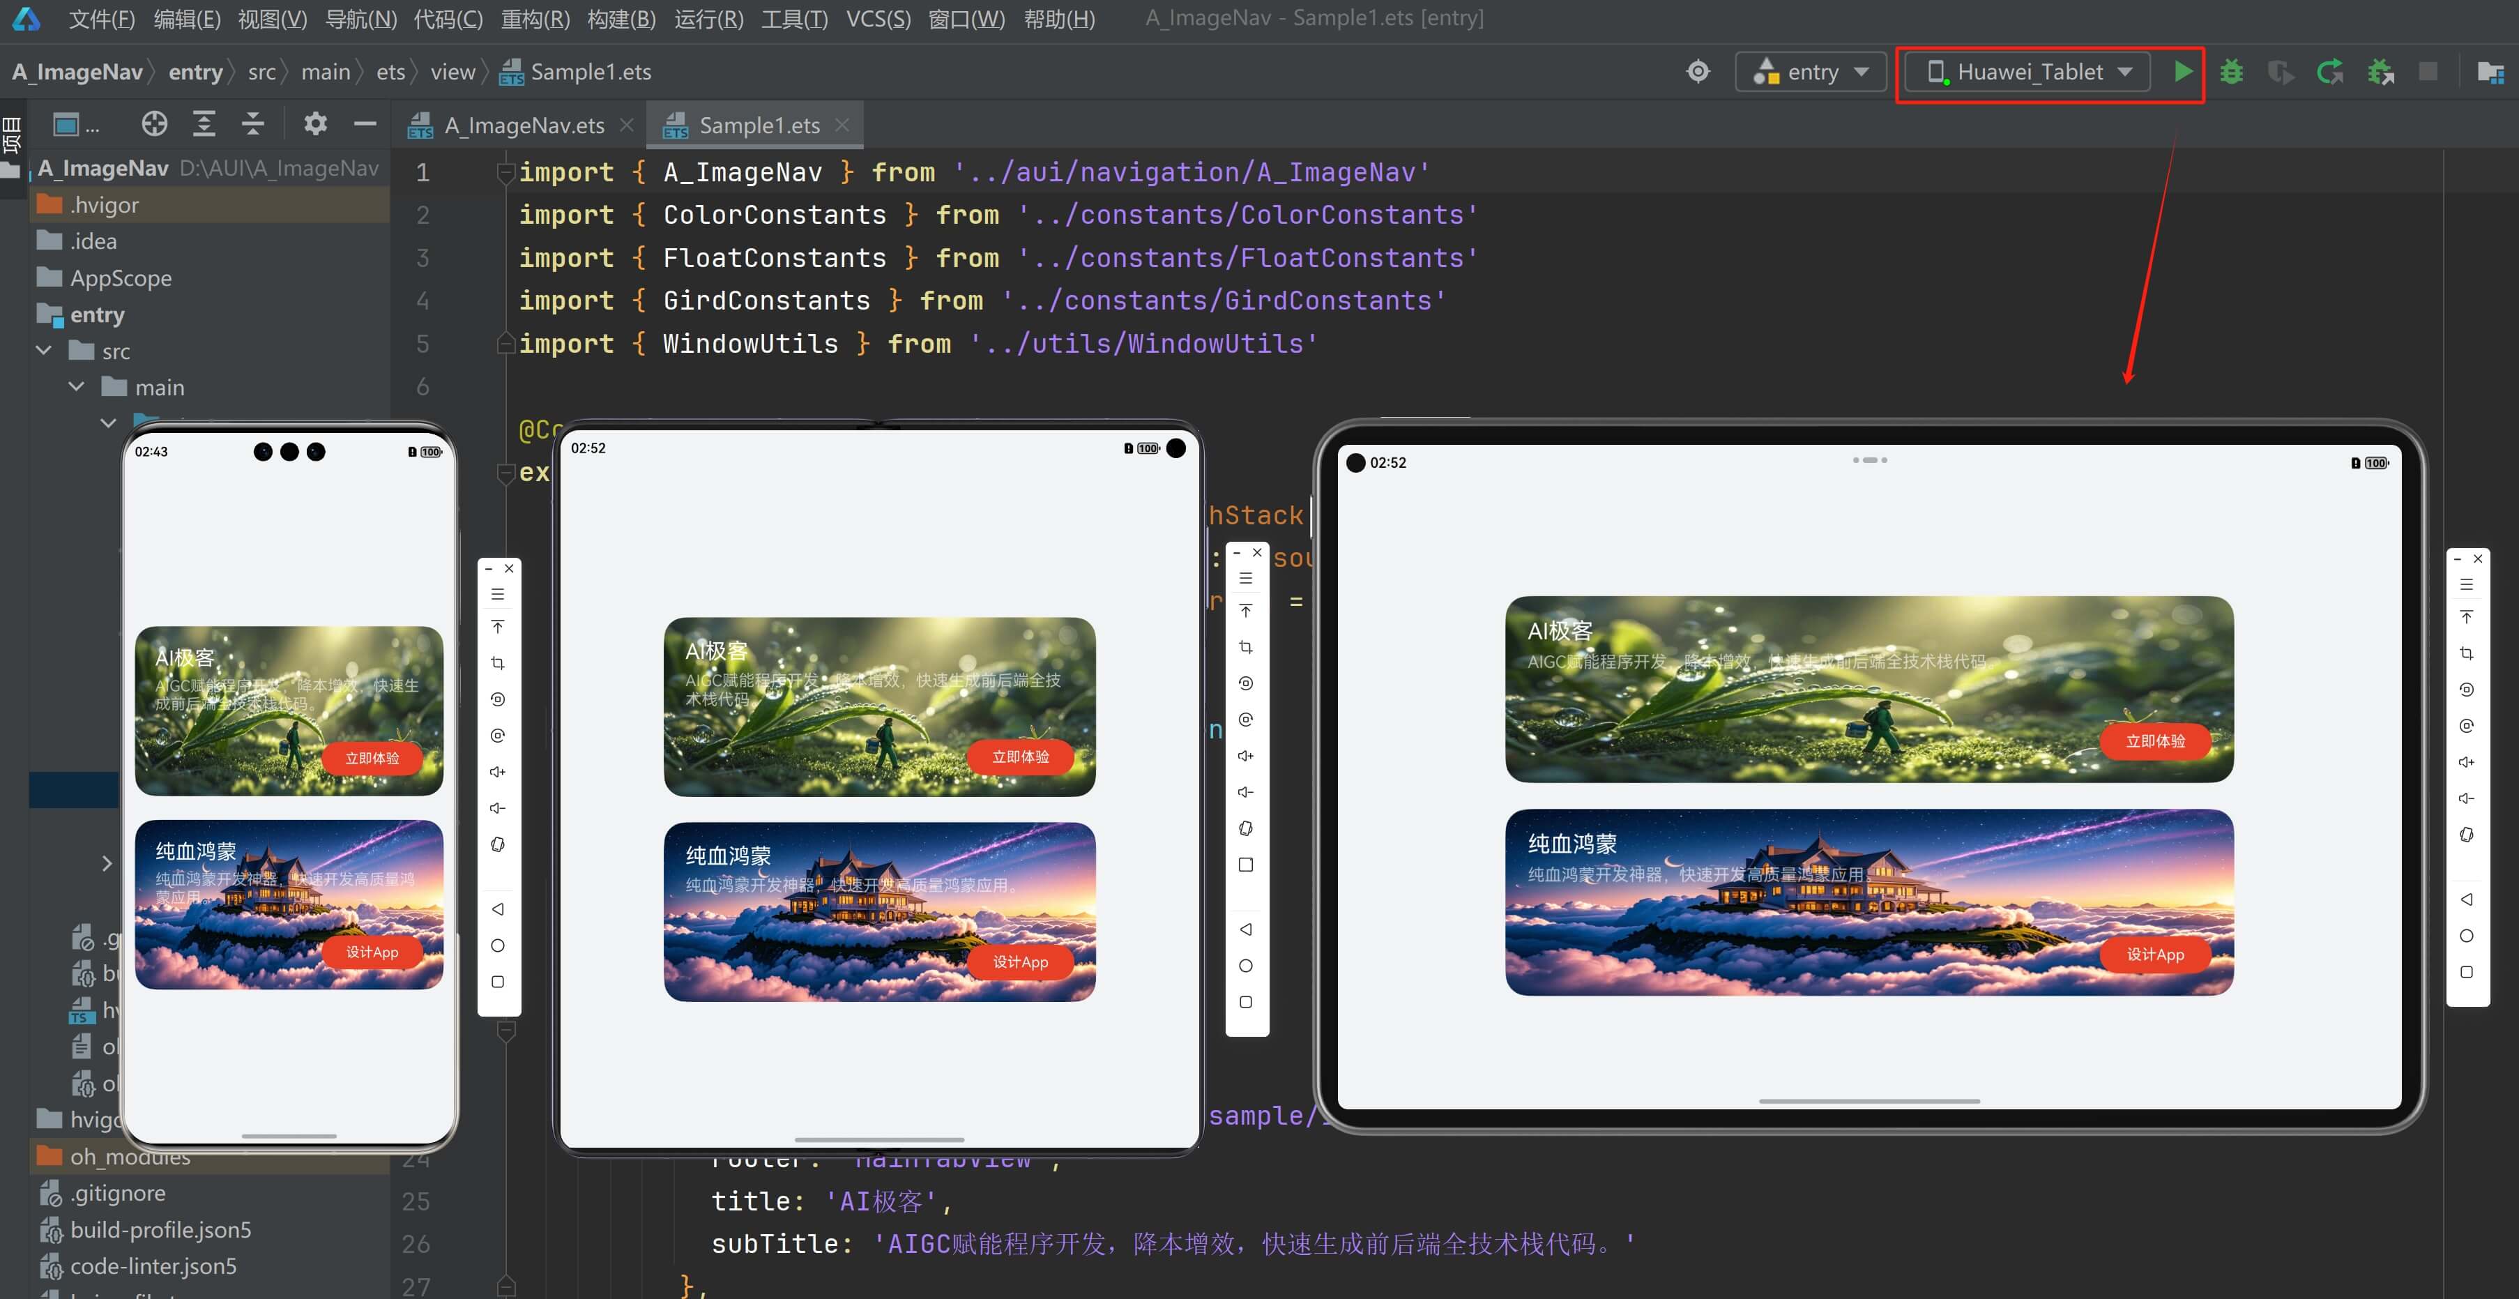Screen dimensions: 2519x1299
Task: Open project panel settings gear
Action: tap(315, 123)
